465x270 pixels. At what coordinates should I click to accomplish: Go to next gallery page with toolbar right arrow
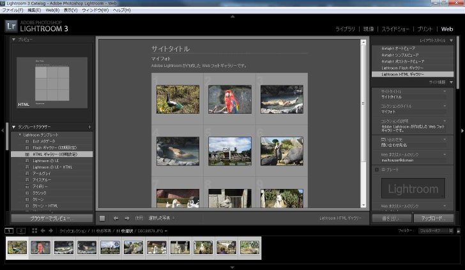127,218
